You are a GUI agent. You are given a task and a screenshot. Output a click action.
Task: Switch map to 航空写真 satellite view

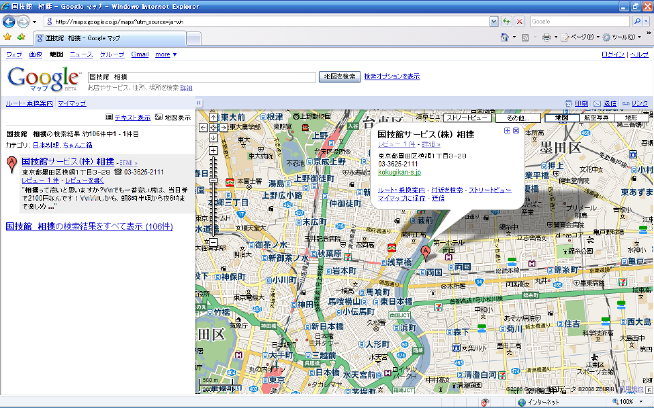click(x=596, y=118)
